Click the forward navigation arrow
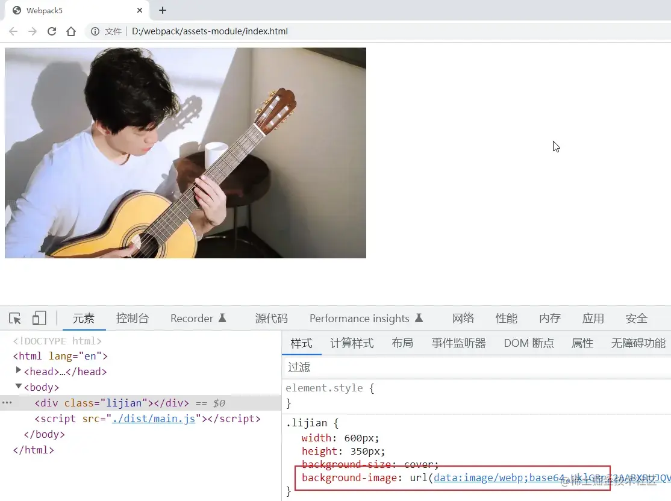Screen dimensions: 671x501 pos(33,31)
